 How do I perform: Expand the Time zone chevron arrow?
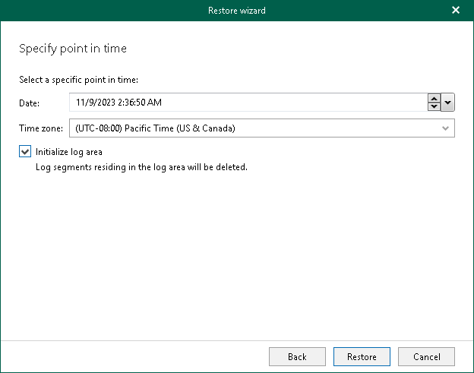click(x=446, y=128)
